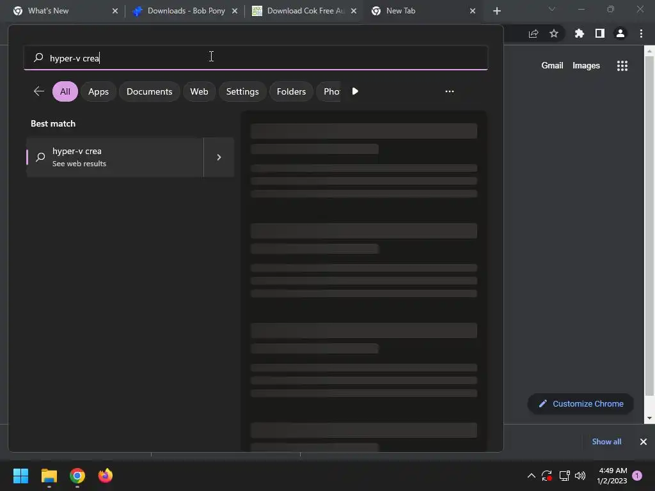Viewport: 655px width, 491px height.
Task: Filter search results by Folders
Action: point(291,91)
